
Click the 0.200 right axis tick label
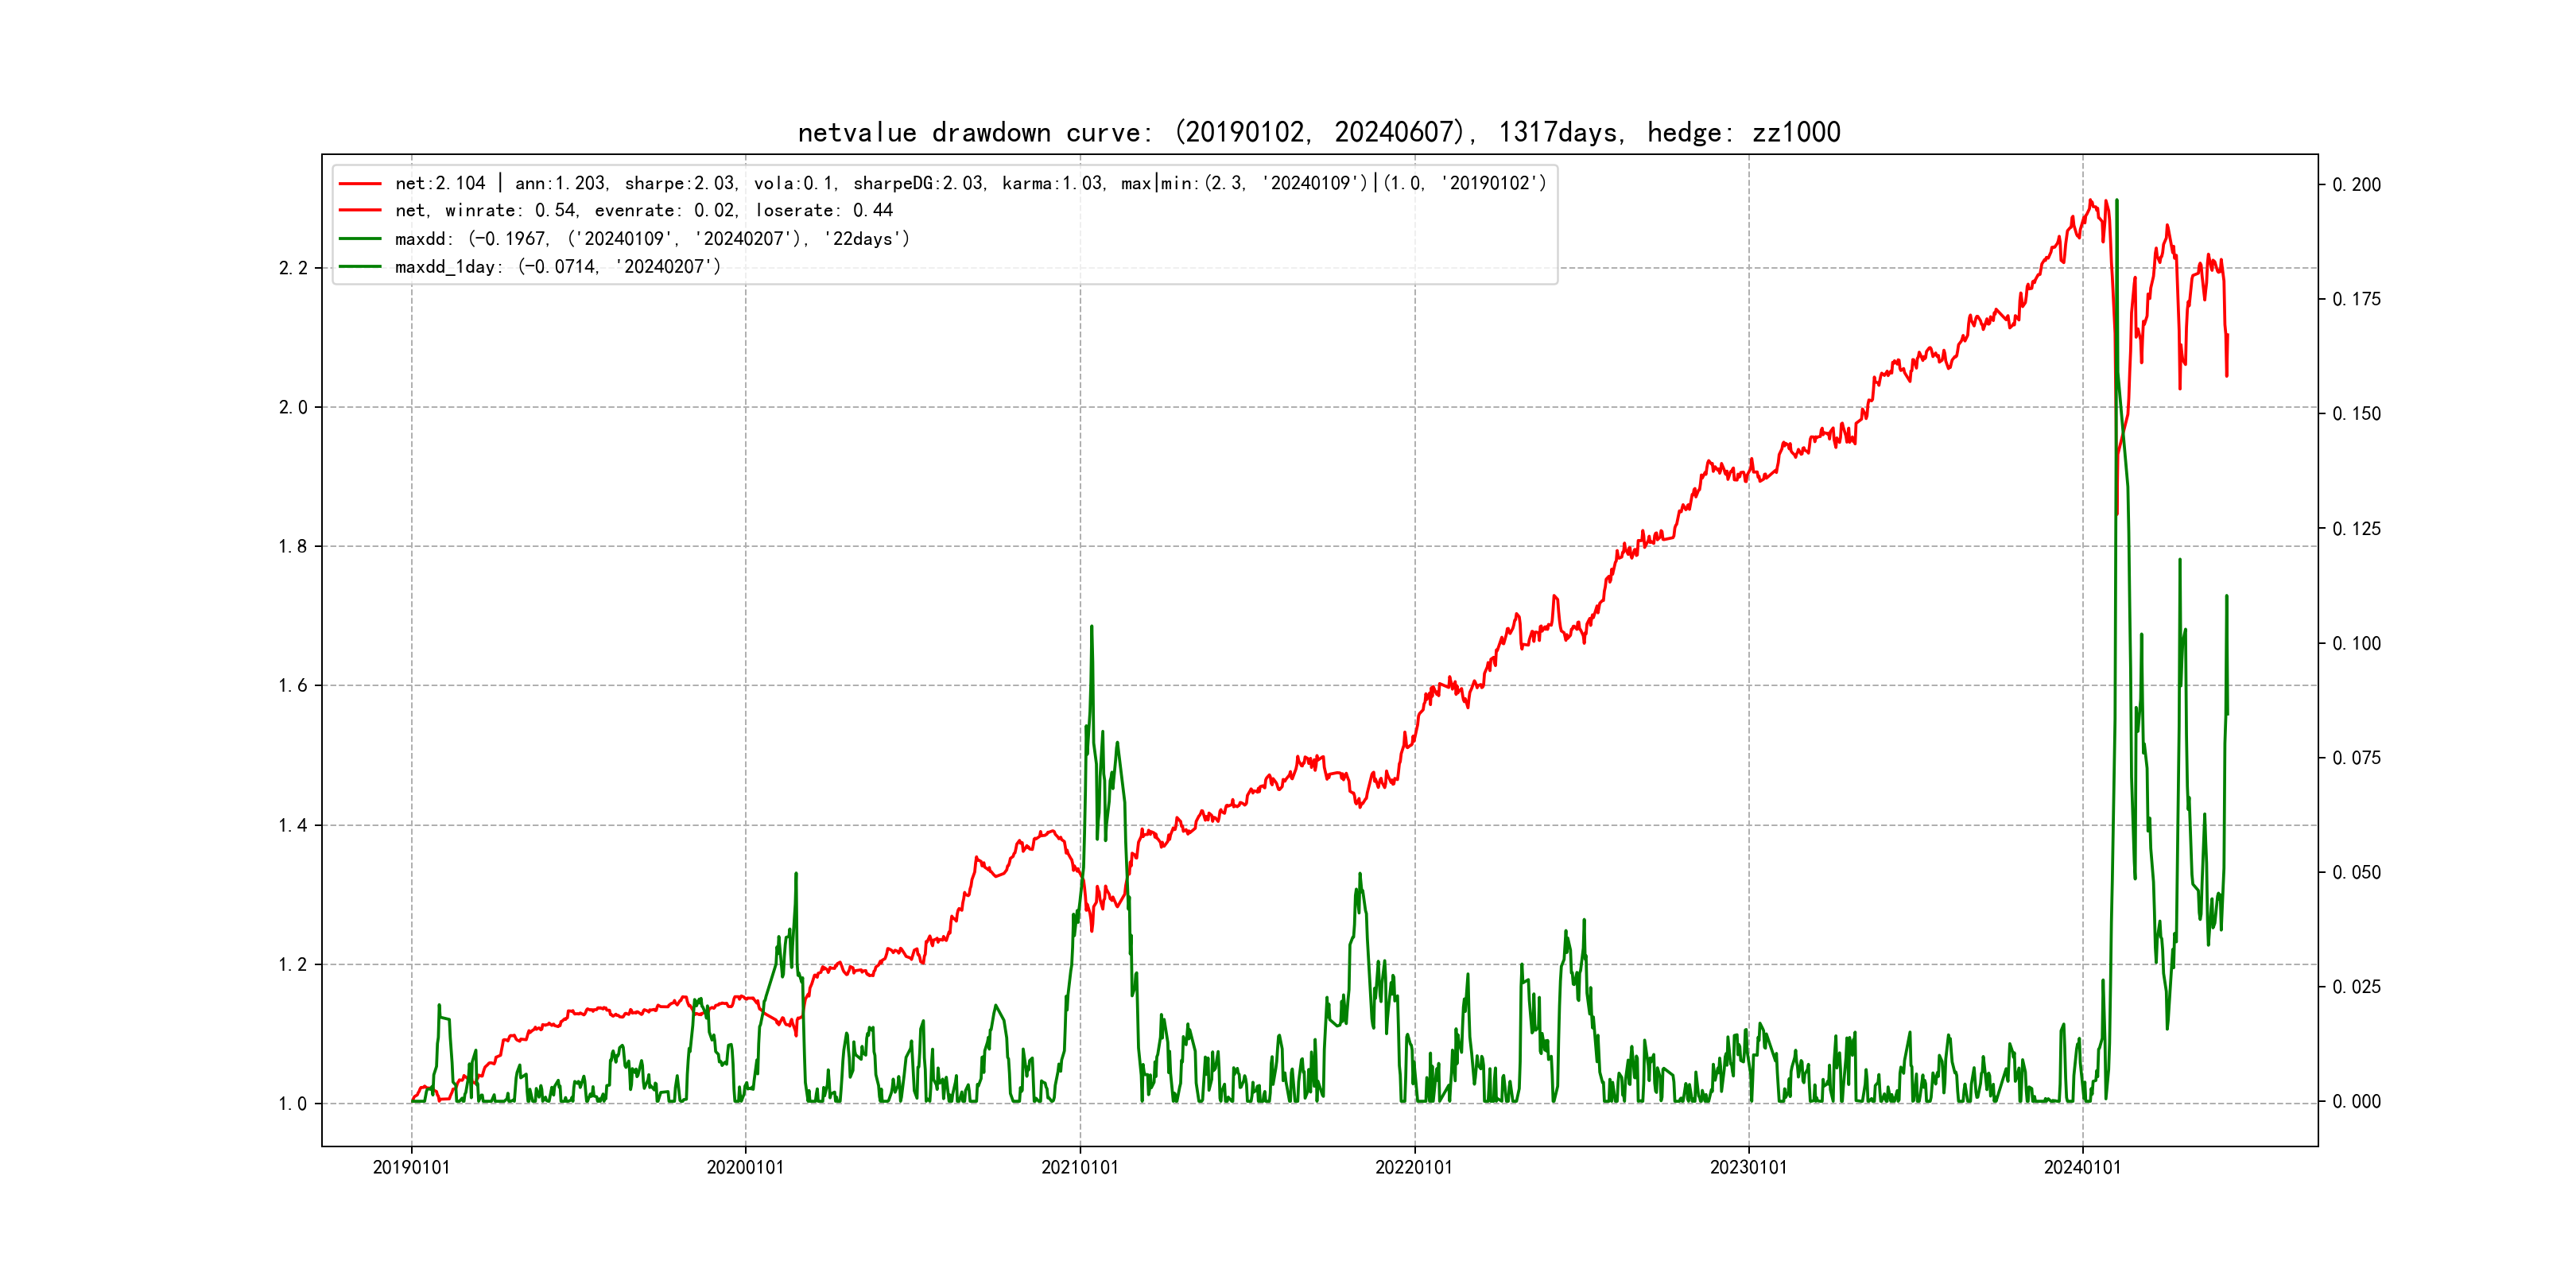[x=2356, y=185]
